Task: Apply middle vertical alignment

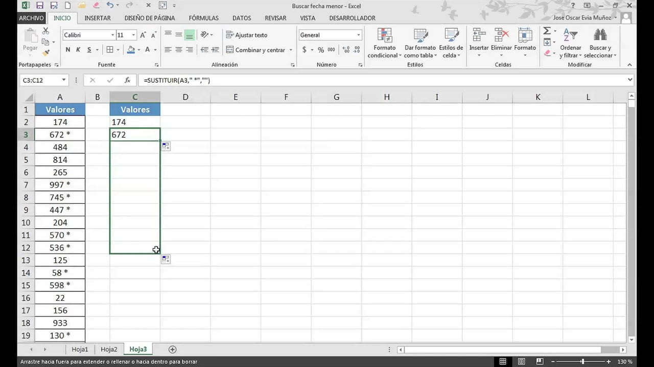Action: [179, 35]
